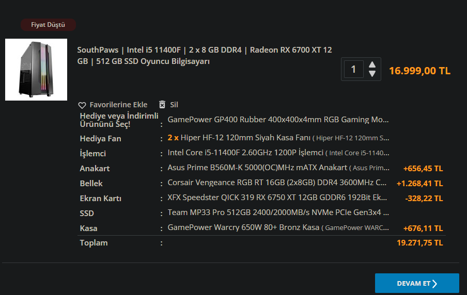Click the Corsair Vengeance RGB RT 16GB entry
Screen dimensions: 467x295
click(x=277, y=182)
